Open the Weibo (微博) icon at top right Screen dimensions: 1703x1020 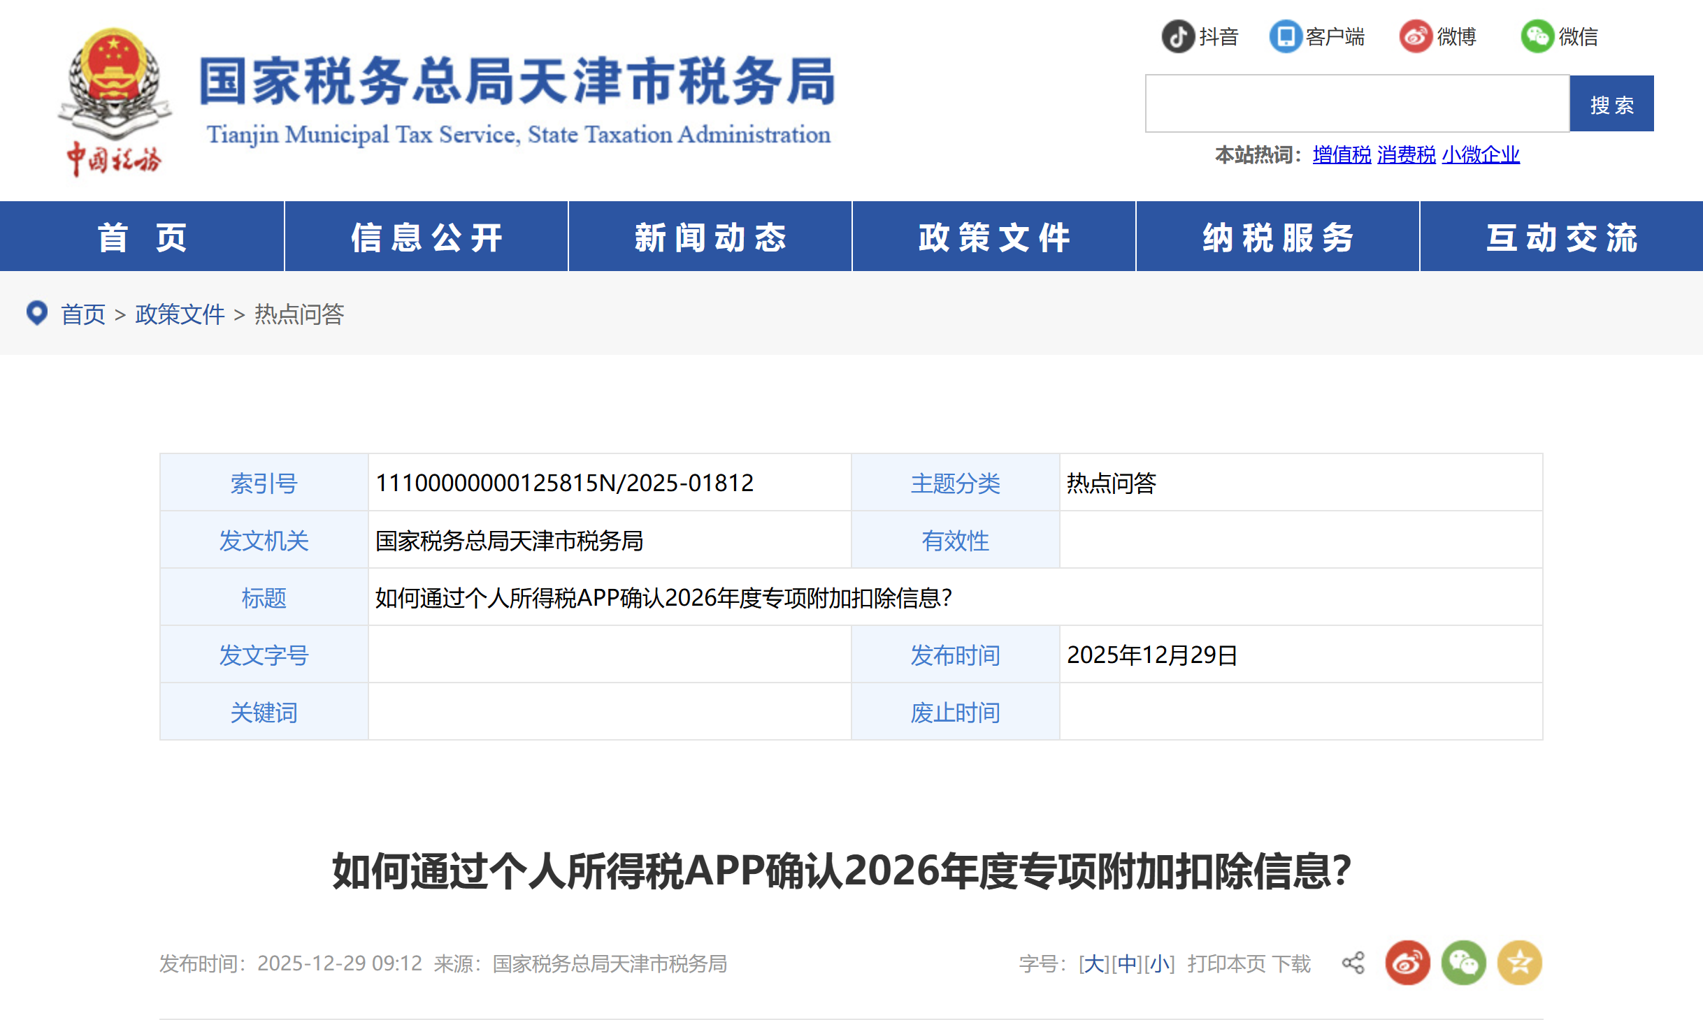point(1416,36)
